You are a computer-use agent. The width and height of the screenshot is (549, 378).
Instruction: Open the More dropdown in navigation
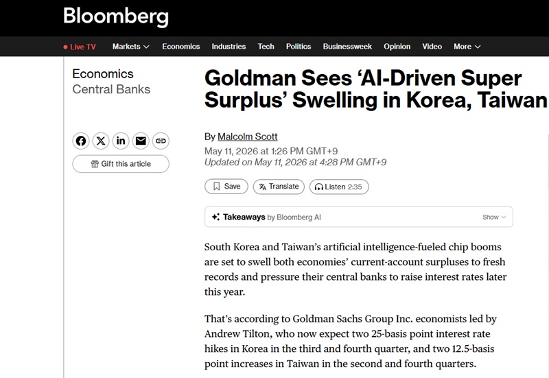tap(467, 47)
